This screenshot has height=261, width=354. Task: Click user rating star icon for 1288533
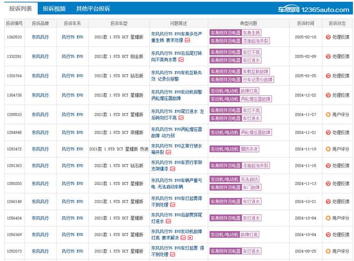pos(328,115)
